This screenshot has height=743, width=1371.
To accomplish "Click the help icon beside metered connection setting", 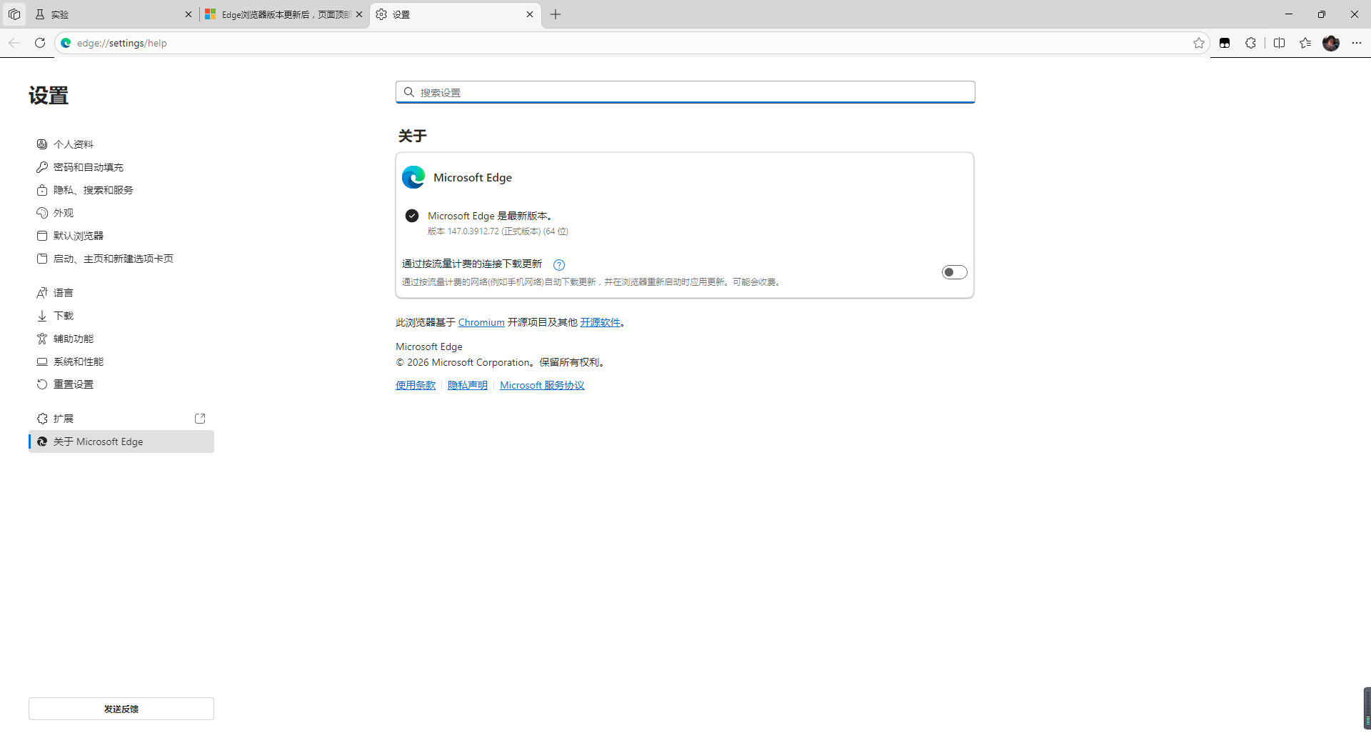I will 559,265.
